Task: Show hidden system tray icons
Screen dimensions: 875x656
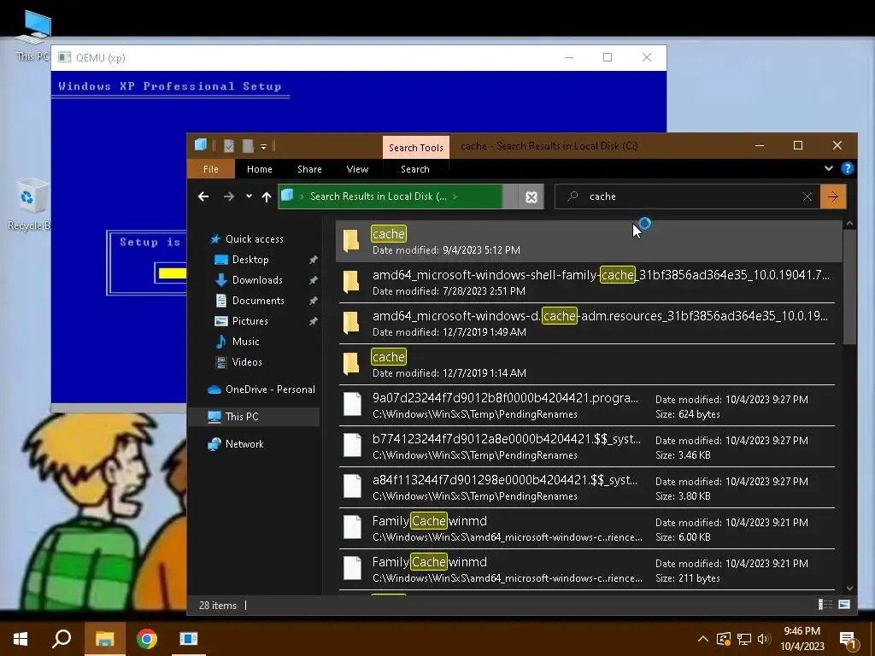Action: point(703,639)
